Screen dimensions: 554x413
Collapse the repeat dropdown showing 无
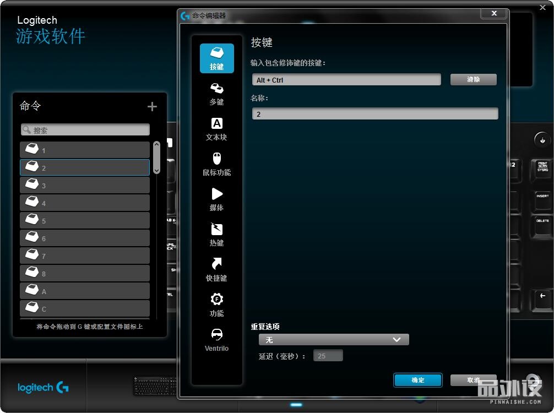[397, 339]
